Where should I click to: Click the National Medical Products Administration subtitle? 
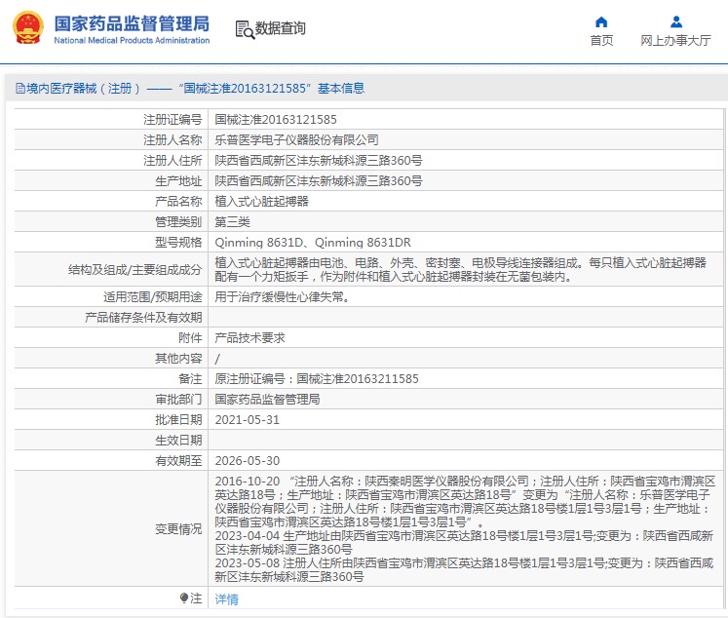[x=131, y=41]
